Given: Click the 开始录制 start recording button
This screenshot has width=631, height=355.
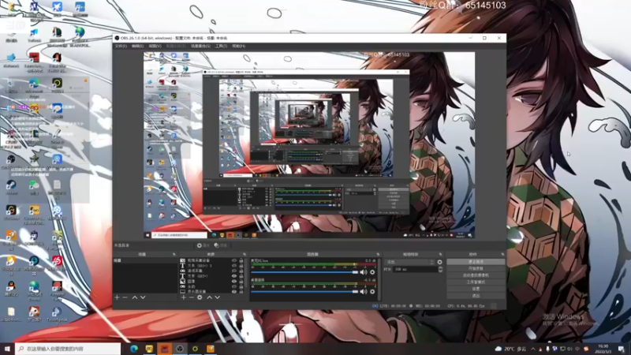Looking at the screenshot, I should point(476,268).
